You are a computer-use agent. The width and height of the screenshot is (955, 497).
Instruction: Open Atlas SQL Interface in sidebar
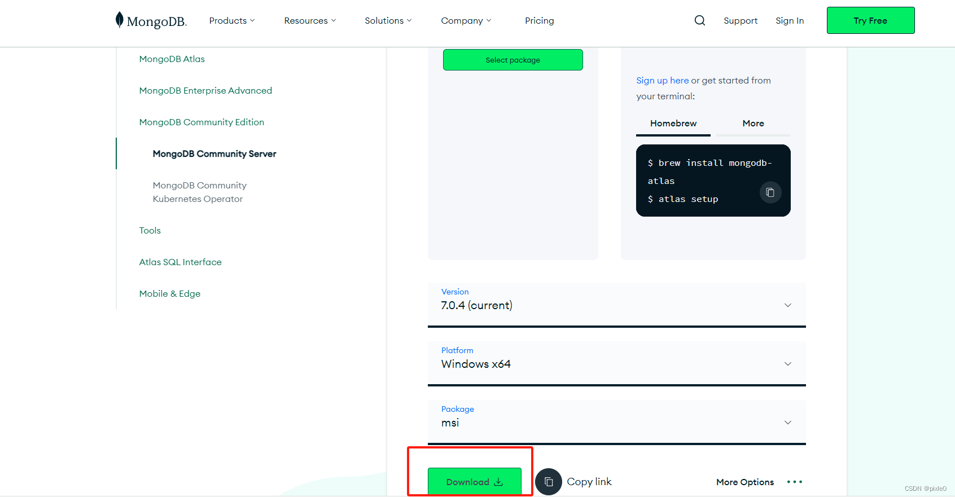click(181, 262)
